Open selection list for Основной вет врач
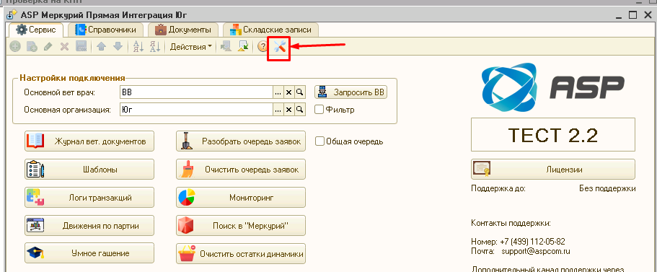 tap(278, 92)
